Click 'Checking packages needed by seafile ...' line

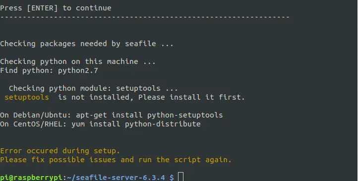pos(87,44)
